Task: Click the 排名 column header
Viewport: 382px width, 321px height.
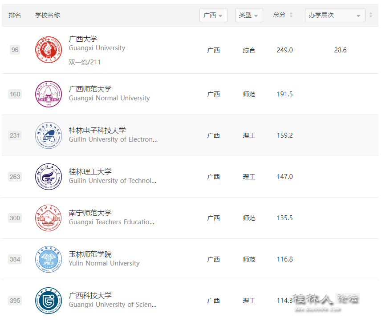Action: 15,15
